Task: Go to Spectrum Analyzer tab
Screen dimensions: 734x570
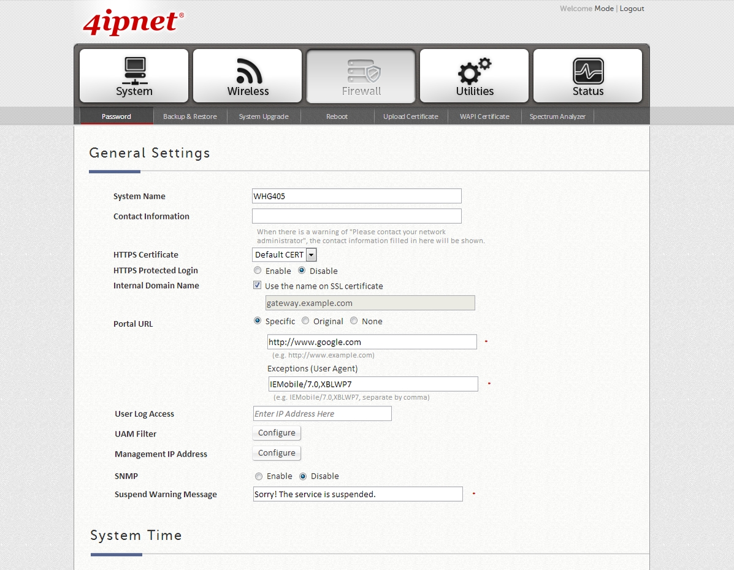Action: [x=557, y=116]
